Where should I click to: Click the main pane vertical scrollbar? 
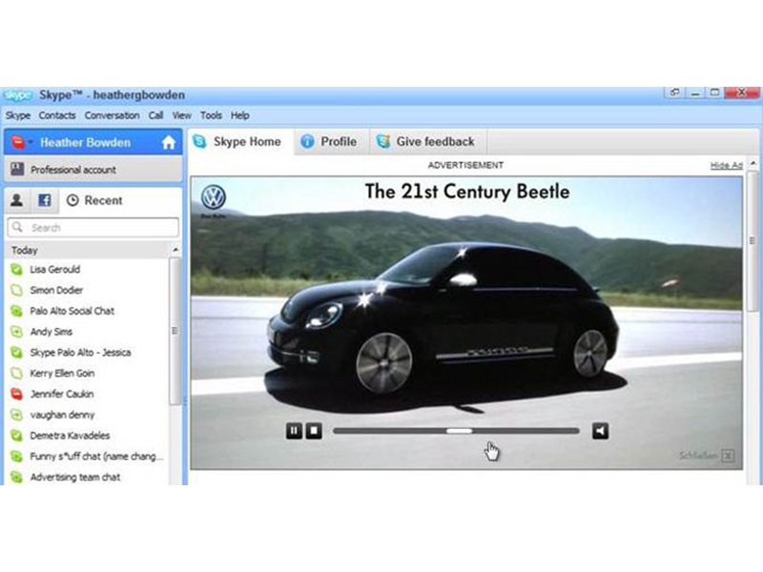coord(753,241)
